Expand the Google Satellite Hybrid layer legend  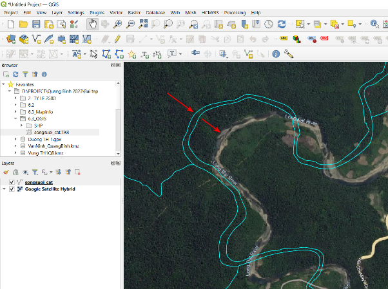coord(4,189)
